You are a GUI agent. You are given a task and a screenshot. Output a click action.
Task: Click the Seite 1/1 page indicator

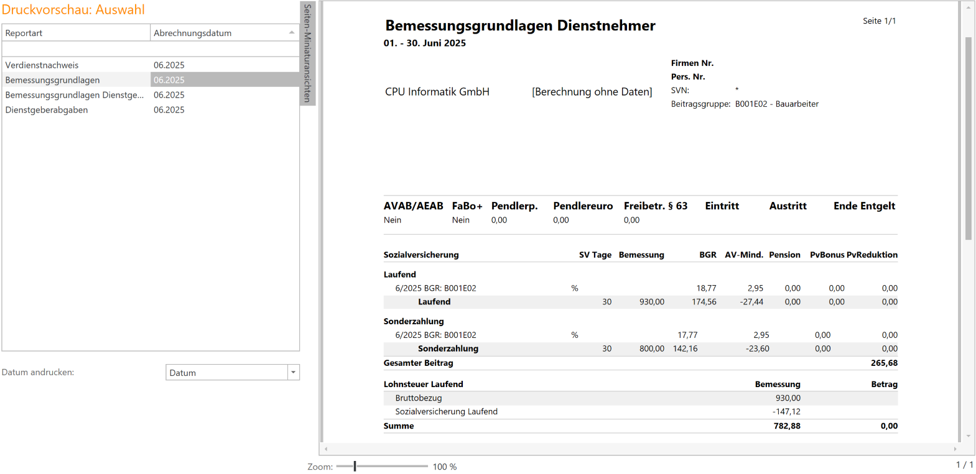coord(879,21)
